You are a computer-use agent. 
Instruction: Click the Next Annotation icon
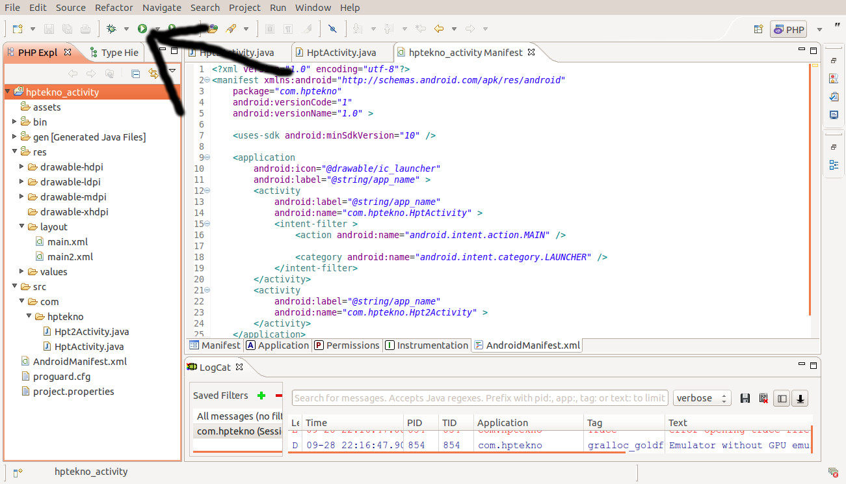(358, 29)
